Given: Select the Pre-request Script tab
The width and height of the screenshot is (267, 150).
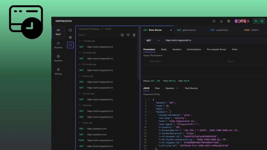Looking at the screenshot, I should click(x=216, y=49).
